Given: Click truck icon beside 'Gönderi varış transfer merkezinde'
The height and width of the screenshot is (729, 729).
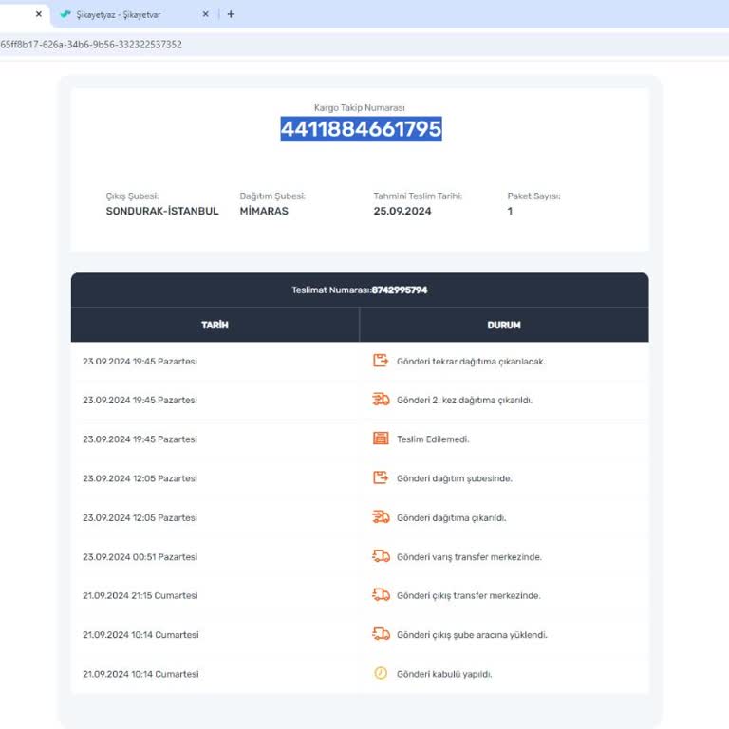Looking at the screenshot, I should pyautogui.click(x=381, y=556).
